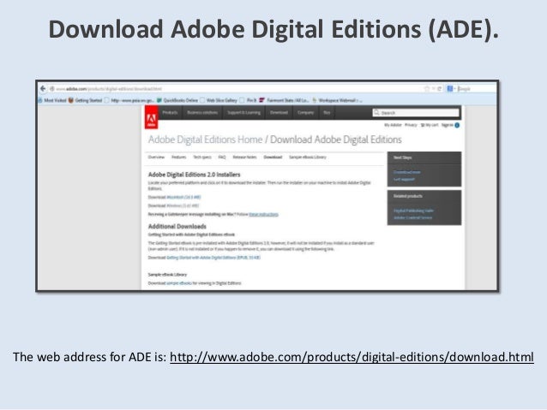Click the Windows download link
The width and height of the screenshot is (547, 410).
point(183,206)
